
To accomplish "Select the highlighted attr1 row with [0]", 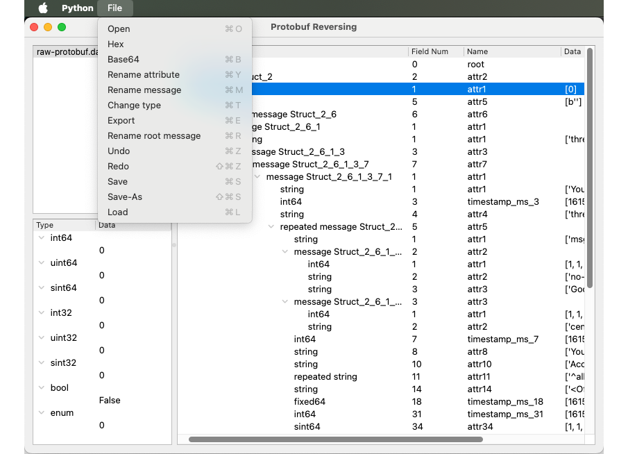I will pyautogui.click(x=418, y=89).
